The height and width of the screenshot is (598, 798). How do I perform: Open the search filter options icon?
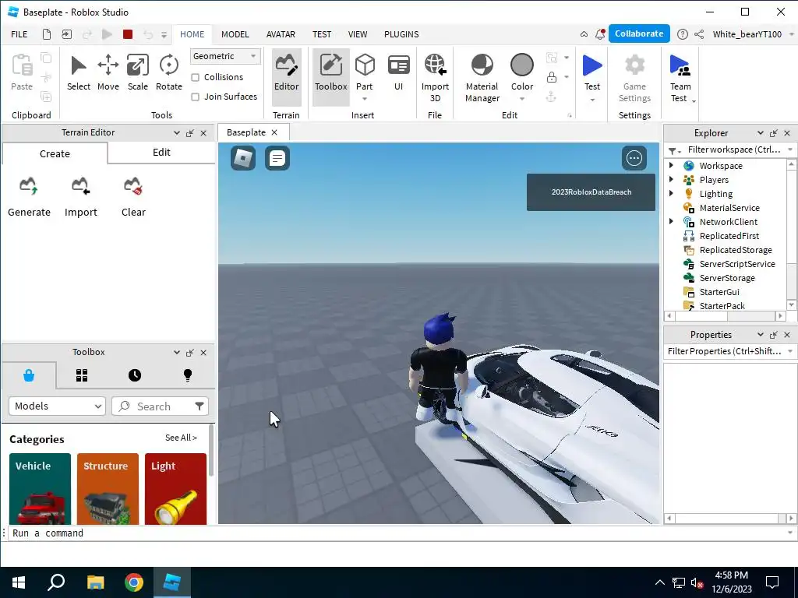[199, 406]
